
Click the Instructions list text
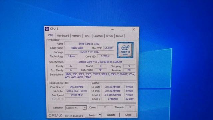coord(100,76)
